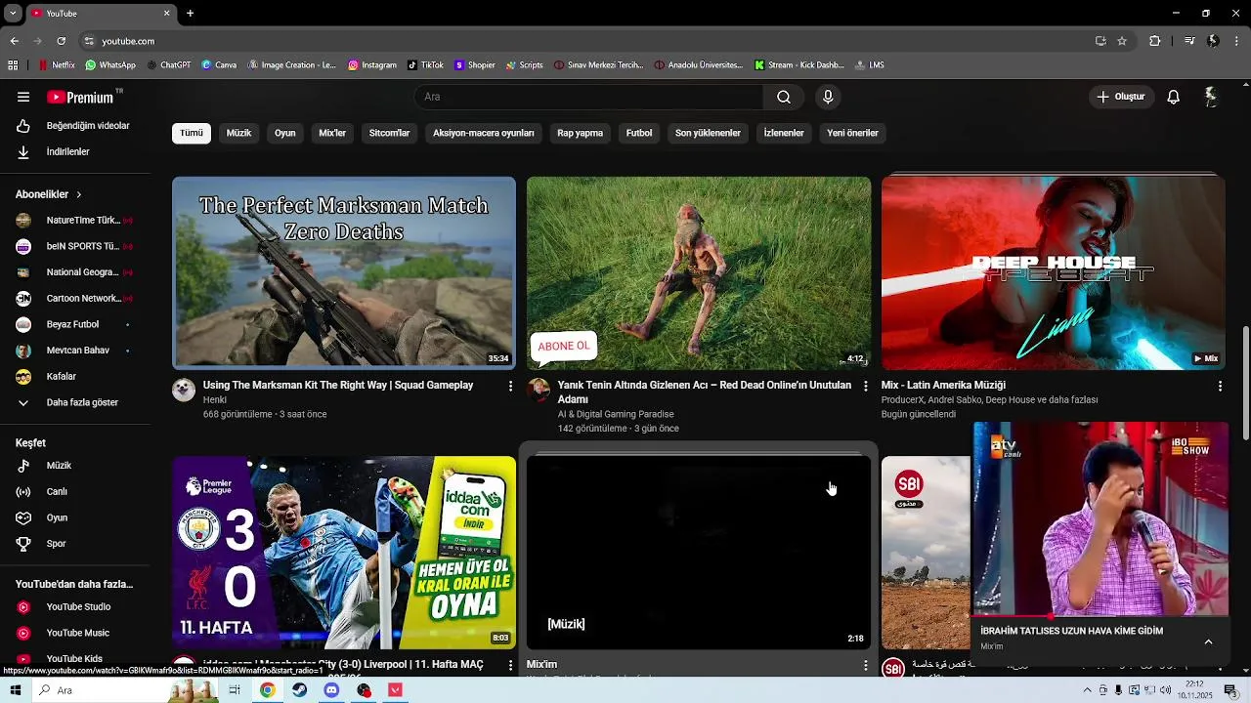Open AI & Digital Gaming Paradise channel avatar
1251x703 pixels.
tap(539, 391)
